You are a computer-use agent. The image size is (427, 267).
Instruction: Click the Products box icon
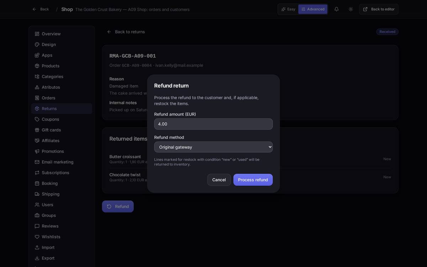[37, 66]
